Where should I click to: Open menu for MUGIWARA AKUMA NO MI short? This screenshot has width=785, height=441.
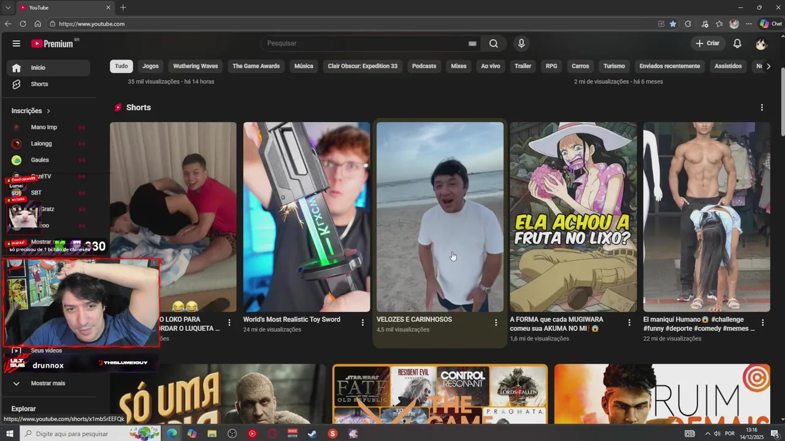pos(629,322)
